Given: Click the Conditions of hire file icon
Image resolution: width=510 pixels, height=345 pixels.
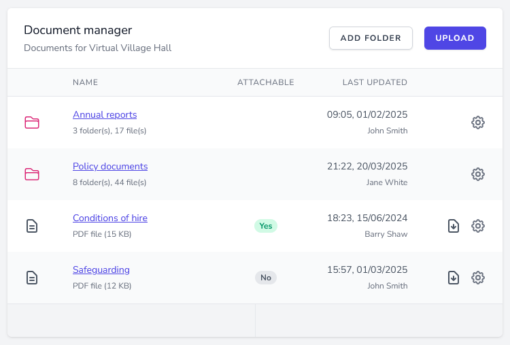Looking at the screenshot, I should pos(32,226).
